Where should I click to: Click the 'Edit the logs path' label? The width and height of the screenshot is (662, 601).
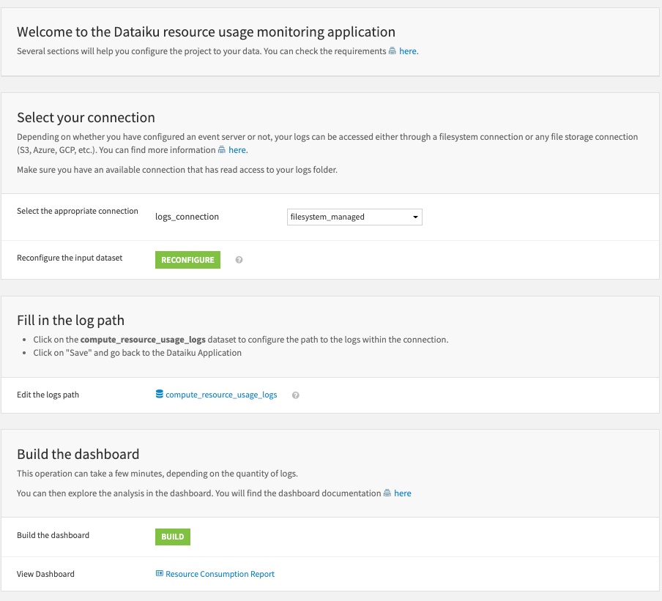[x=48, y=395]
